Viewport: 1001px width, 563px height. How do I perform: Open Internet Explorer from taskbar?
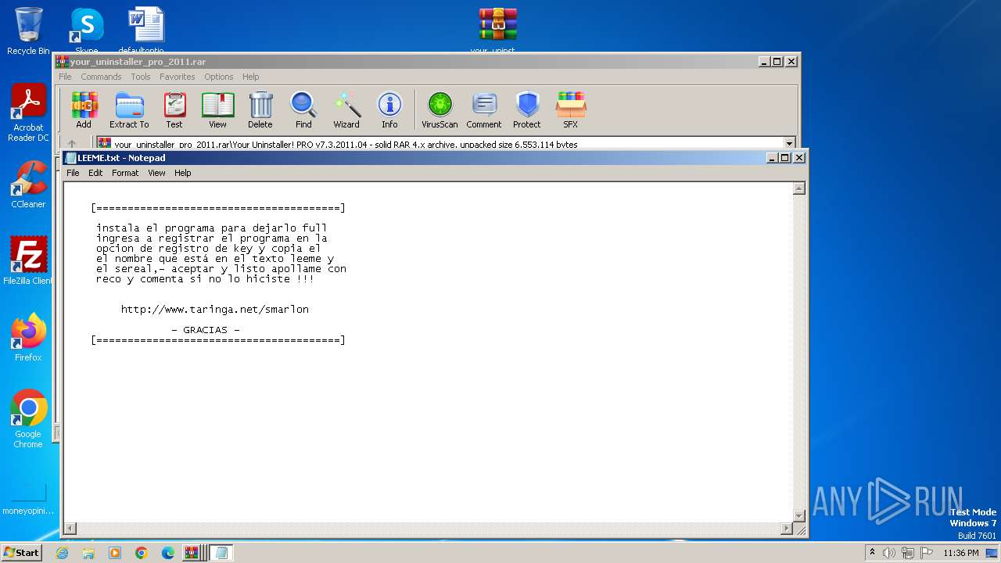coord(62,553)
